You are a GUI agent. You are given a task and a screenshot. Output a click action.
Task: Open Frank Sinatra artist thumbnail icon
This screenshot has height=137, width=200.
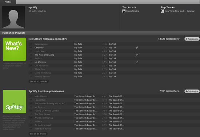pos(124,11)
